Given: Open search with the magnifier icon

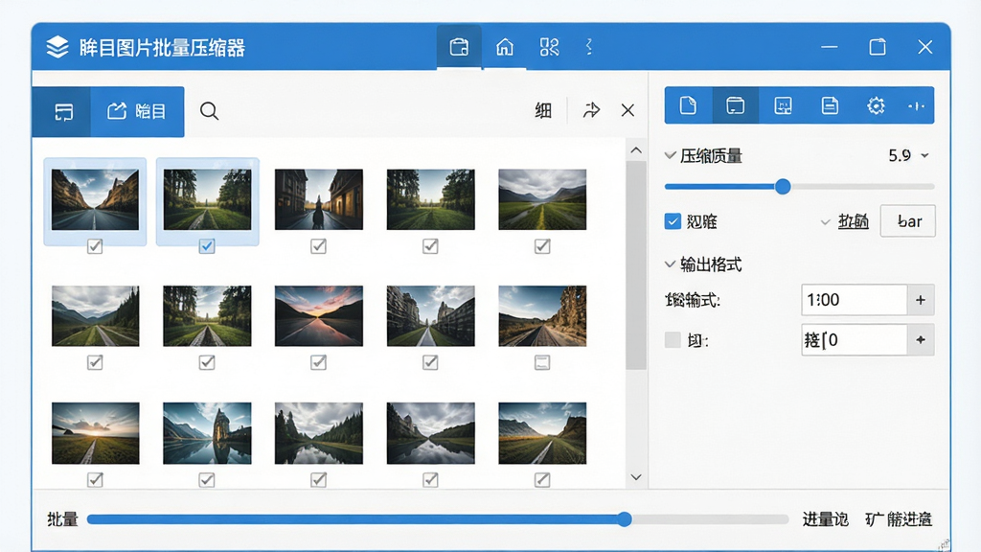Looking at the screenshot, I should [209, 111].
